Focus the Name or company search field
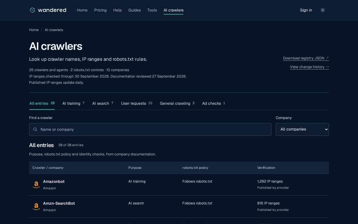Viewport: 358px width, 224px height. [150, 129]
